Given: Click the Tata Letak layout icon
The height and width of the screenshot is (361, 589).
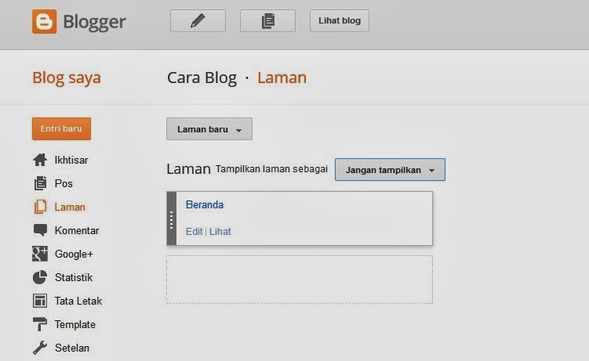Looking at the screenshot, I should 40,301.
